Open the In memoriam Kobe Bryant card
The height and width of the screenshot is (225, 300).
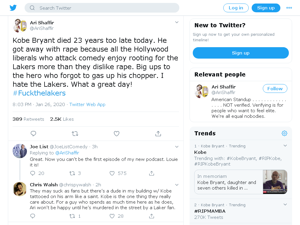coord(241,182)
